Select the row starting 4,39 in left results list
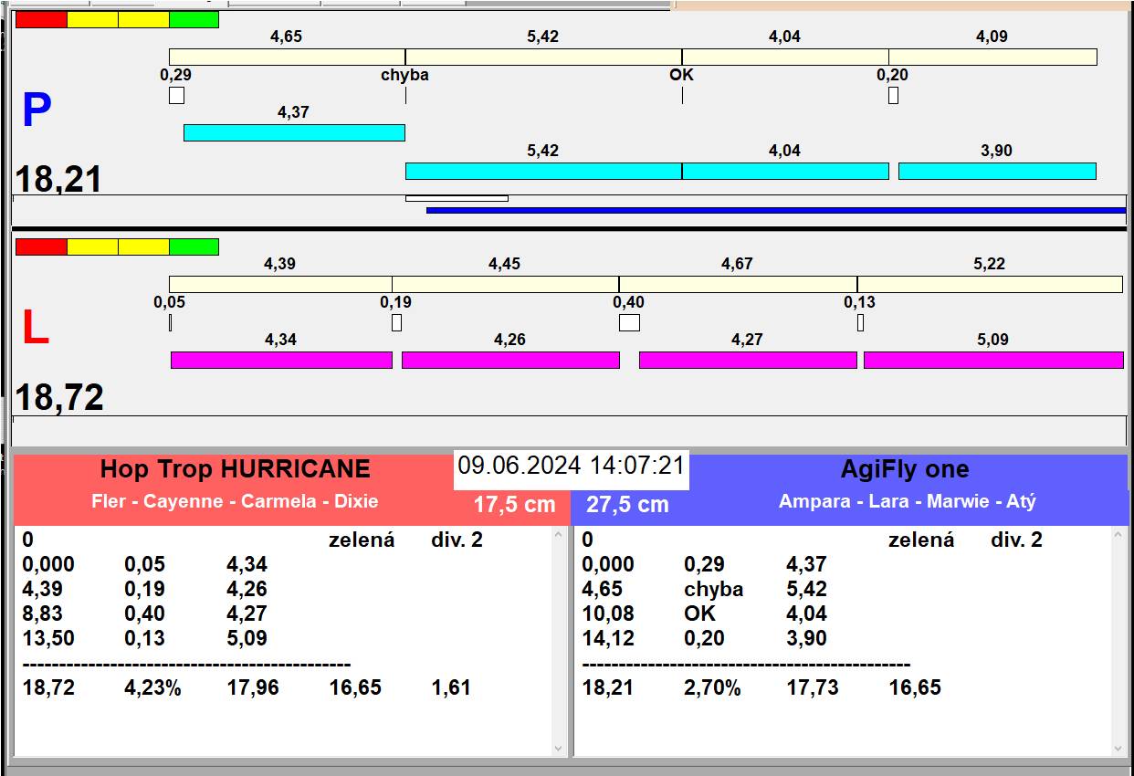1134x776 pixels. (x=283, y=589)
